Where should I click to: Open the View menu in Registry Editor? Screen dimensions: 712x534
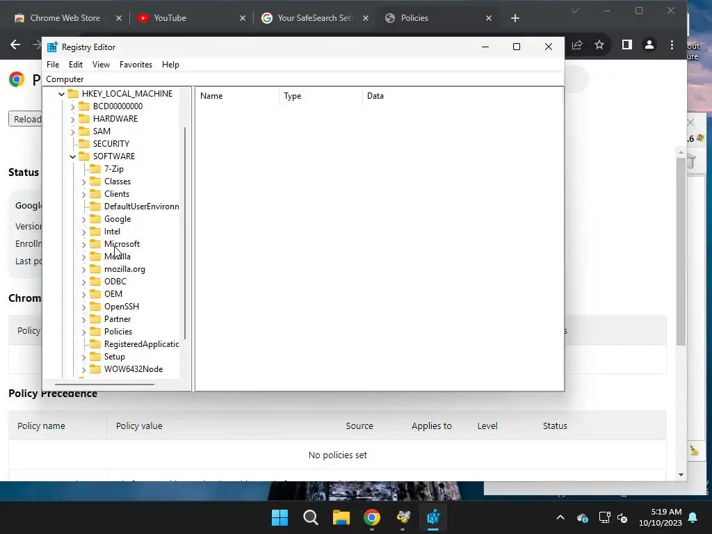101,65
